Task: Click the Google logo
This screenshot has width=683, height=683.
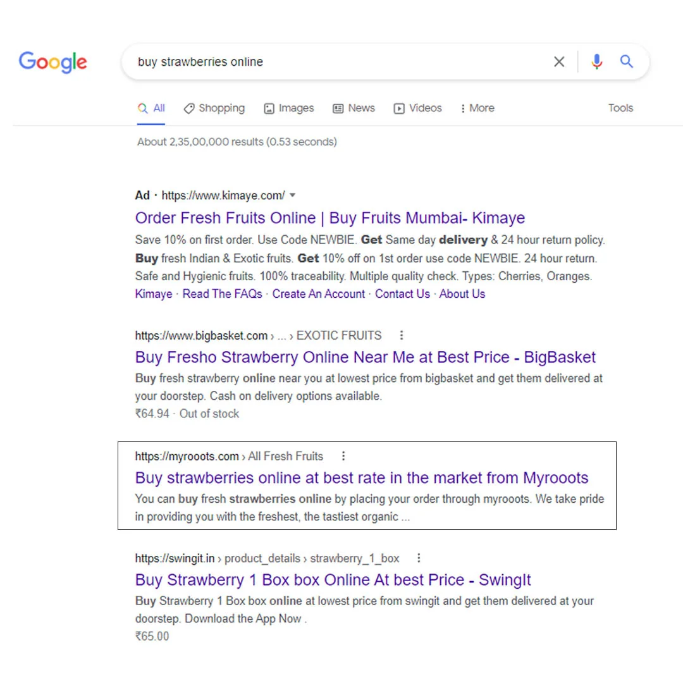Action: click(x=53, y=62)
